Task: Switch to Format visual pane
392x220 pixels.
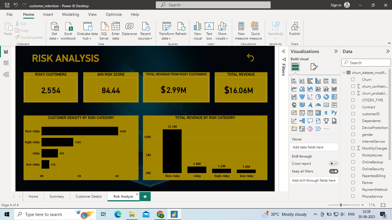Action: [x=314, y=66]
